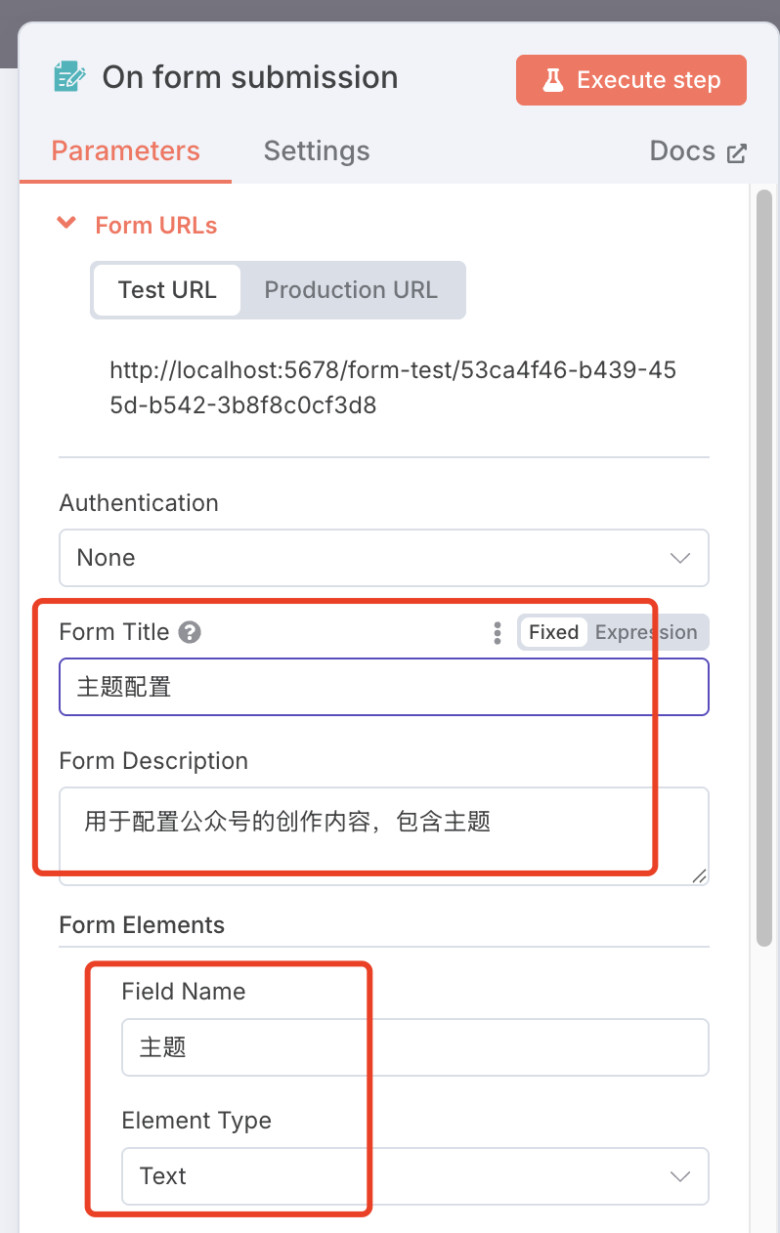The image size is (780, 1233).
Task: Open the three-dot options menu for Form Title
Action: [498, 632]
